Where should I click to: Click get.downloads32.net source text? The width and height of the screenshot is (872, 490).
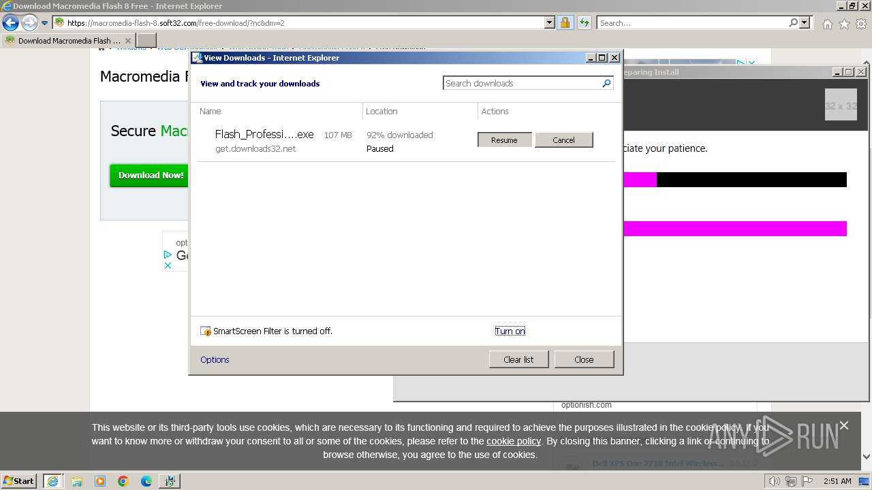tap(255, 148)
